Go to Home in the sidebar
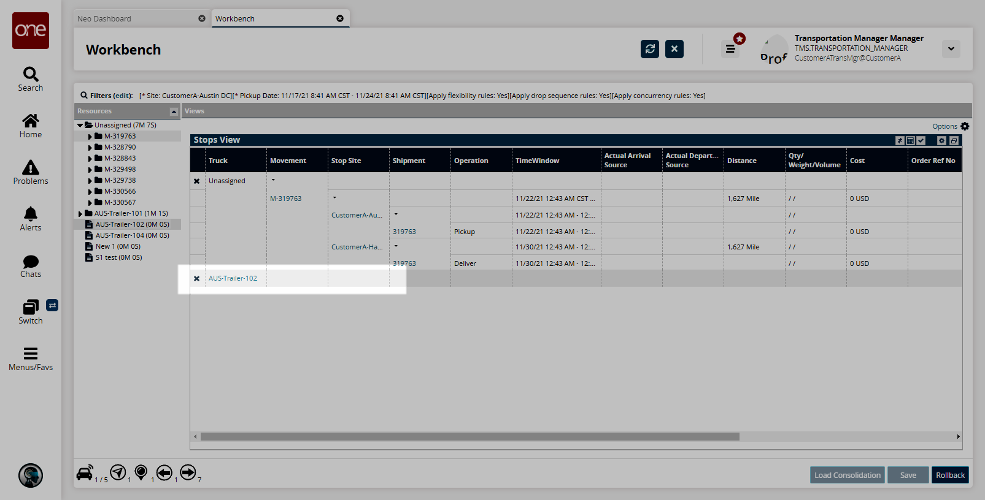Screen dimensions: 985x500 tap(31, 126)
